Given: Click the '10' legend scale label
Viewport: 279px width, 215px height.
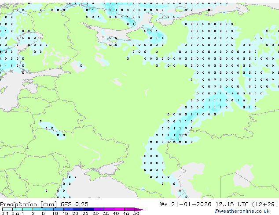Looking at the screenshot, I should 55,213.
